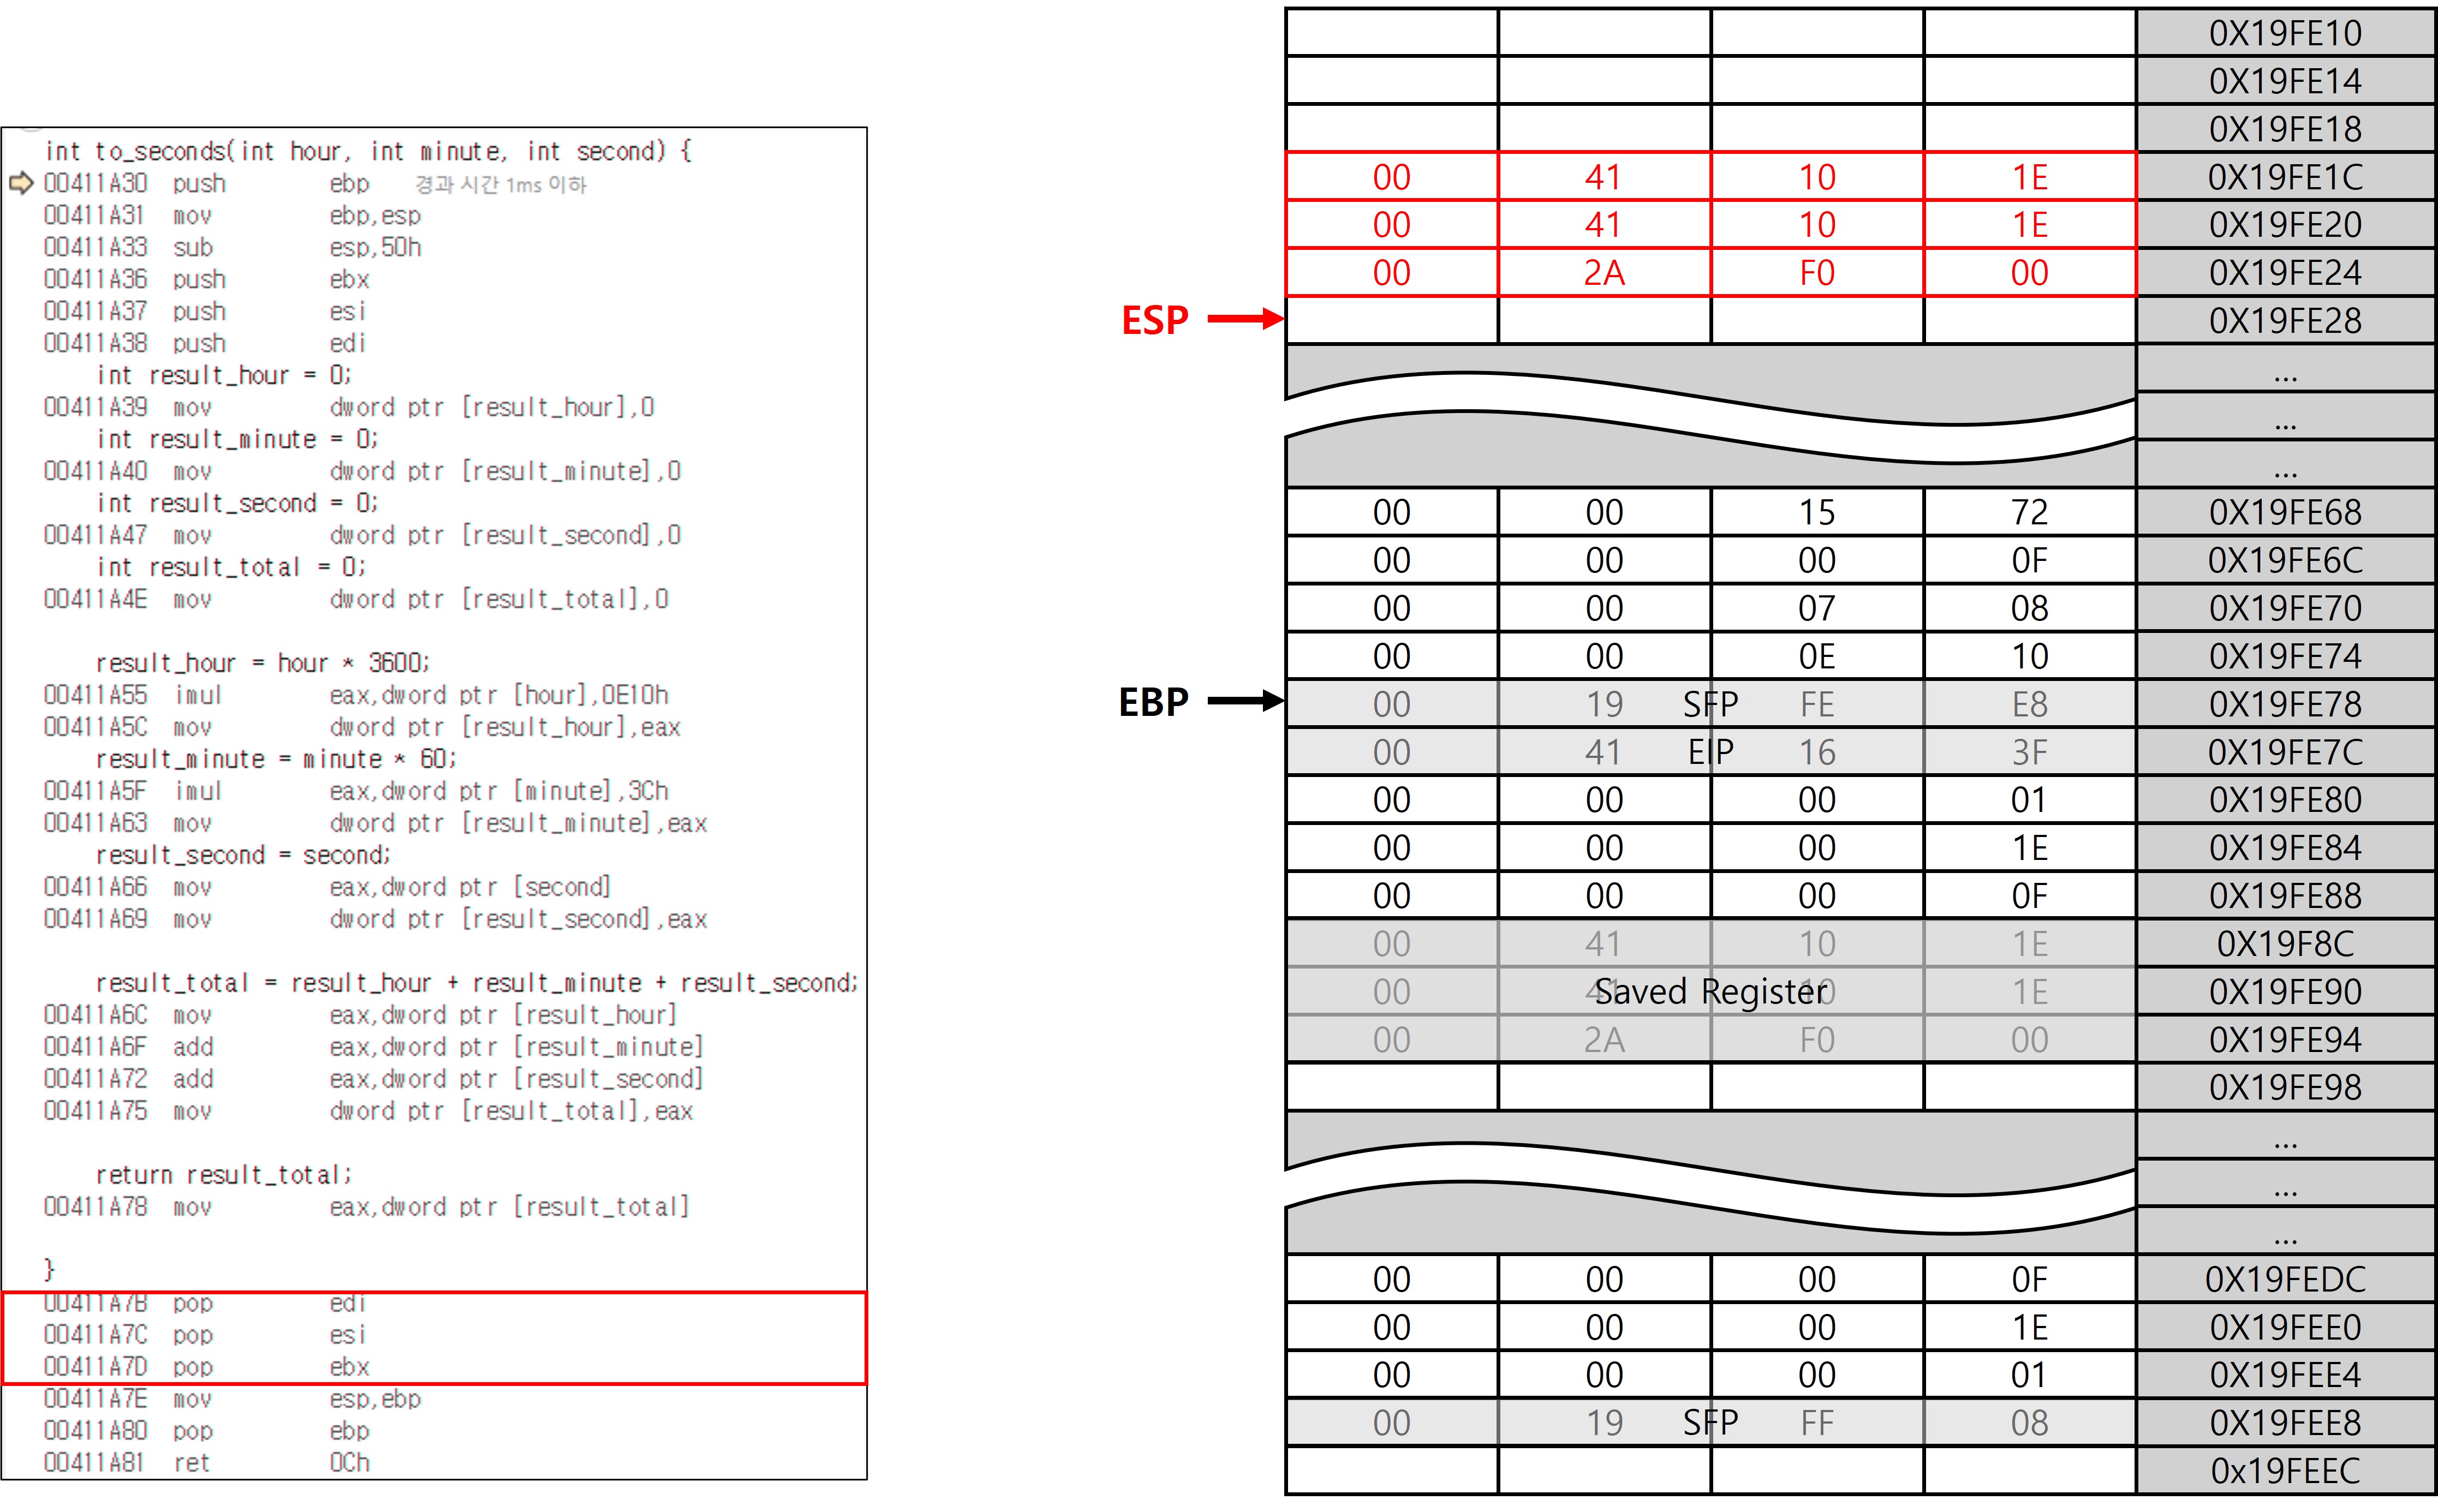Screen dimensions: 2438x1512
Task: Click the red F0 cell at 0X19FE24
Action: pyautogui.click(x=1816, y=273)
